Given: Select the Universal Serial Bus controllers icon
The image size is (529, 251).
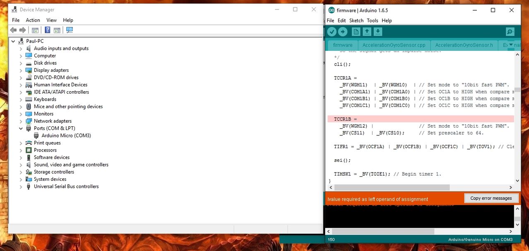Looking at the screenshot, I should coord(29,187).
